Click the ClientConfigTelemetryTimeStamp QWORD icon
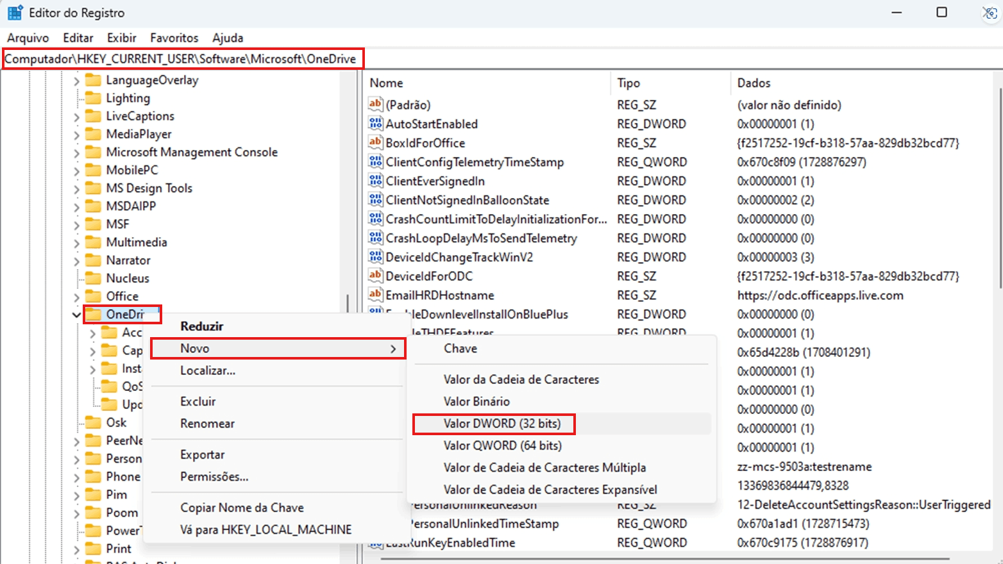The height and width of the screenshot is (564, 1003). 375,162
